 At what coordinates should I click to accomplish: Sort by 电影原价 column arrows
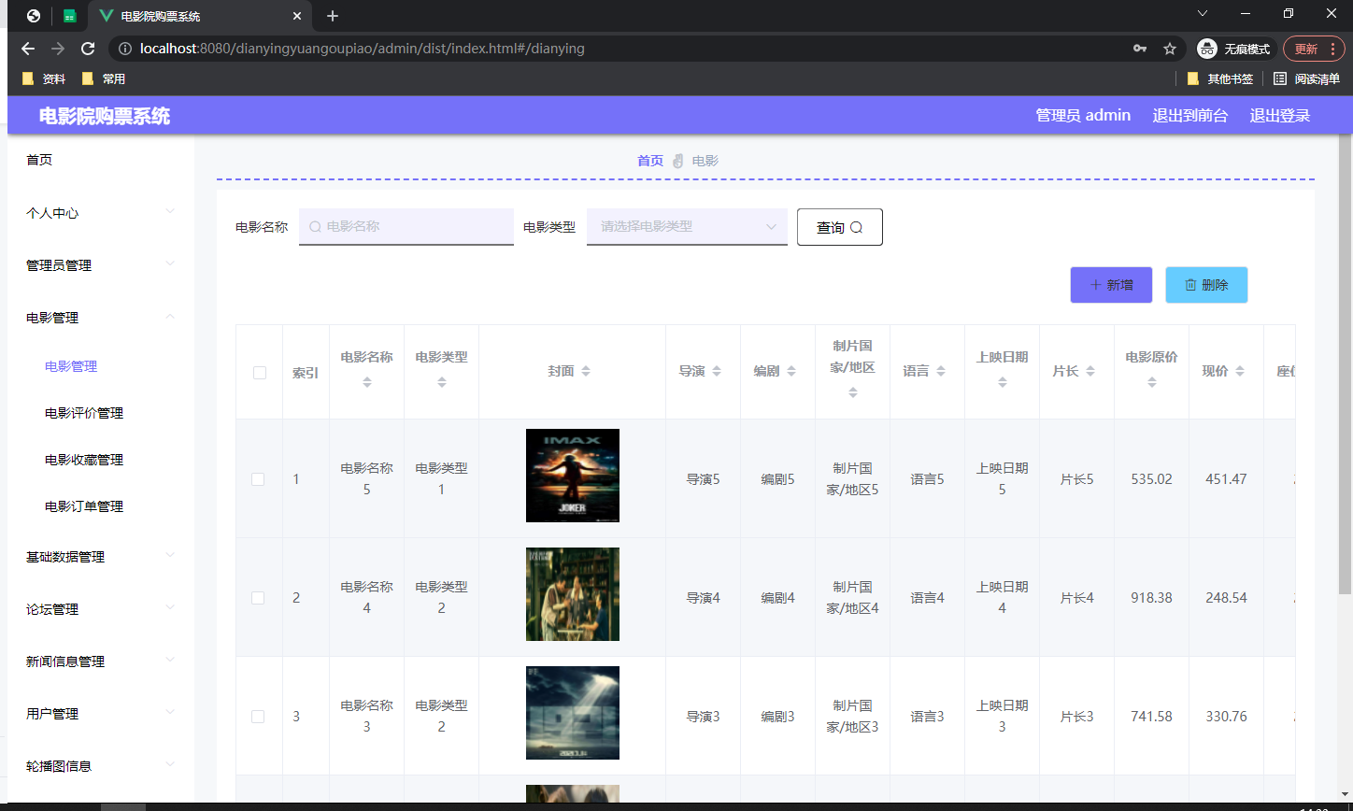tap(1152, 381)
